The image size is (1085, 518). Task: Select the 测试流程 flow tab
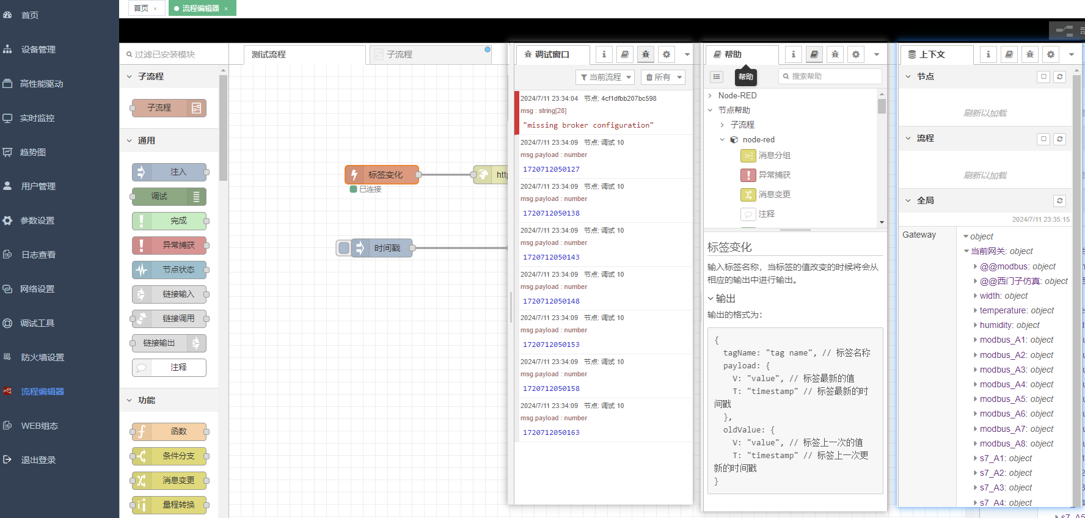click(x=304, y=54)
